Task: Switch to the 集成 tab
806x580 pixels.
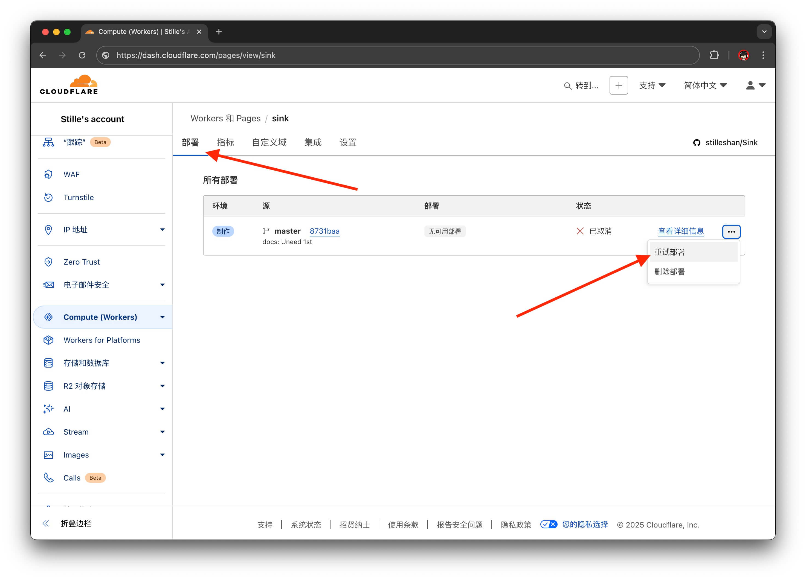Action: click(313, 143)
